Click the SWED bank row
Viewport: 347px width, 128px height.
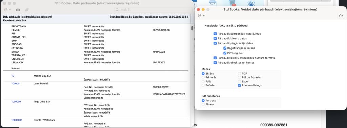click(x=15, y=52)
